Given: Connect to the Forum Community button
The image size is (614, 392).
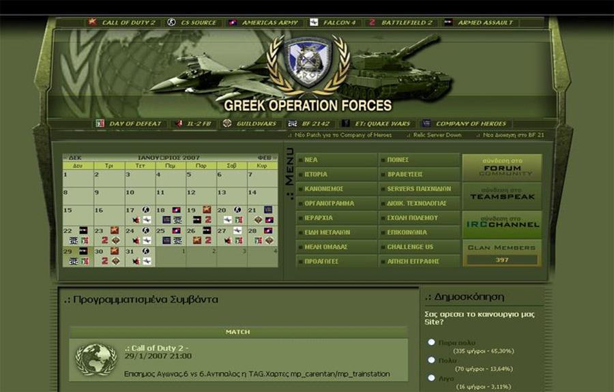Looking at the screenshot, I should [502, 168].
